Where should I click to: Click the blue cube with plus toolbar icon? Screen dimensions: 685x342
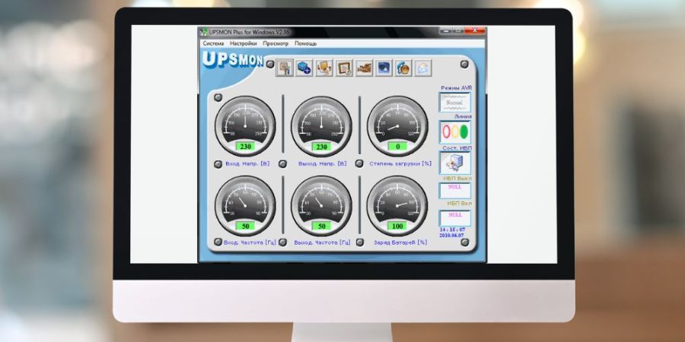[304, 68]
